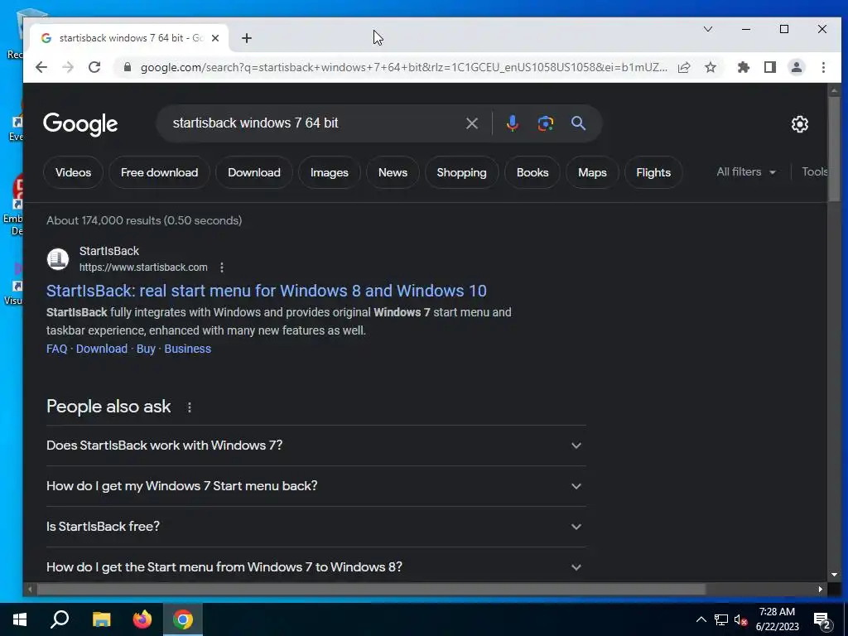Bookmark this page with the star icon
This screenshot has height=636, width=848.
[711, 67]
